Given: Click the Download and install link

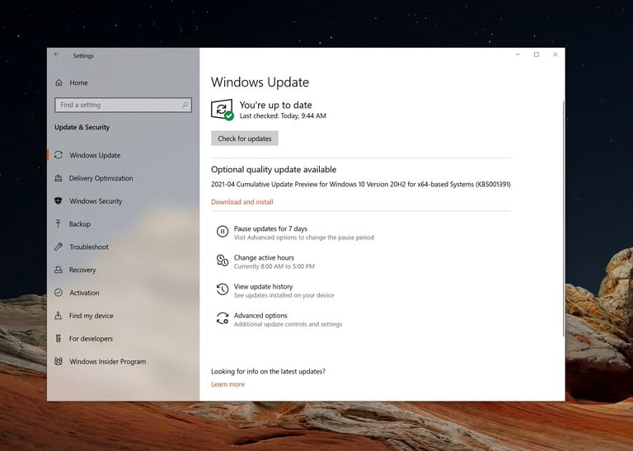Looking at the screenshot, I should [x=242, y=202].
